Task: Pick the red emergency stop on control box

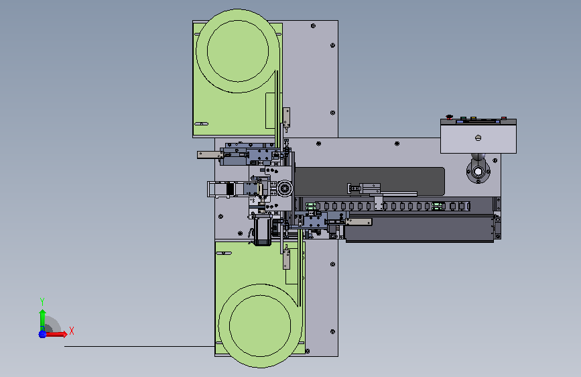Action: (x=450, y=117)
